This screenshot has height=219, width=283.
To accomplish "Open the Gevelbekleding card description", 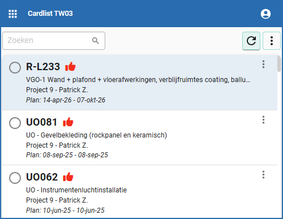I will pyautogui.click(x=96, y=135).
